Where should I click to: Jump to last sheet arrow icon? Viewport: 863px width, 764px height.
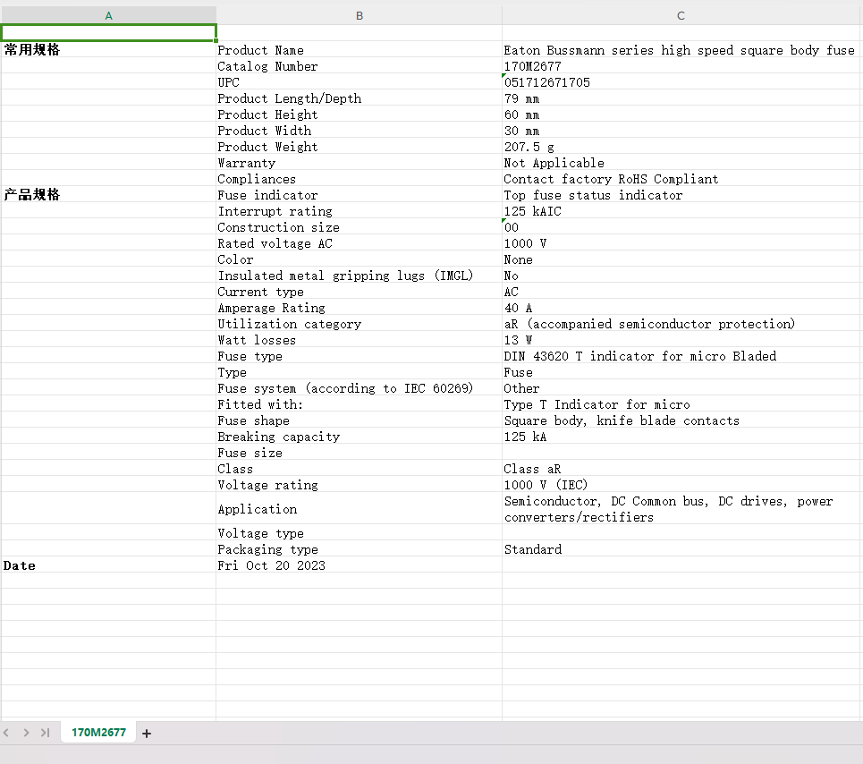click(45, 733)
